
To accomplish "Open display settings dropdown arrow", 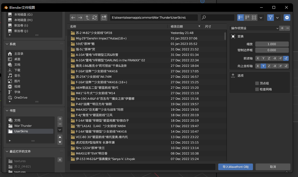I will coord(261,18).
